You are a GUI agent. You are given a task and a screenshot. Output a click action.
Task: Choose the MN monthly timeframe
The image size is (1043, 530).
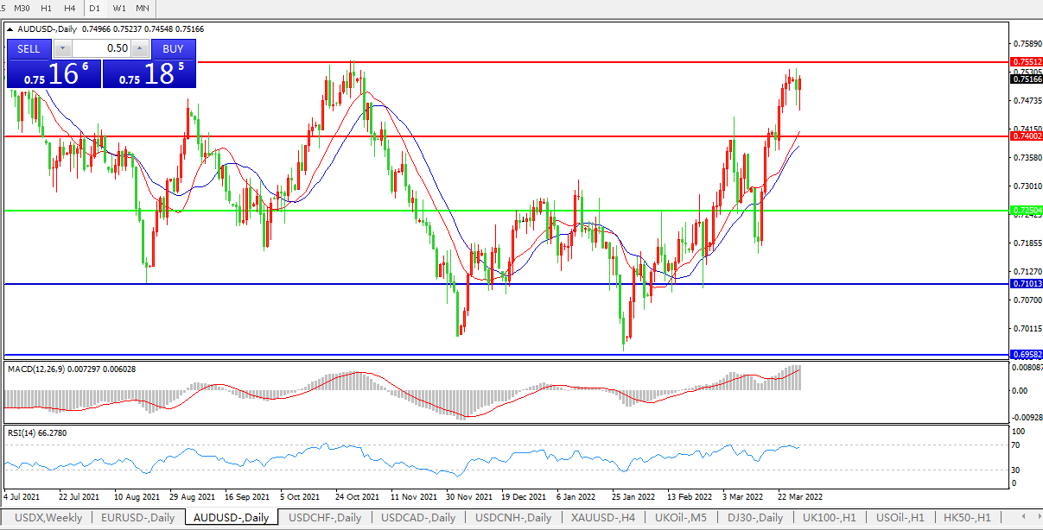[x=143, y=8]
